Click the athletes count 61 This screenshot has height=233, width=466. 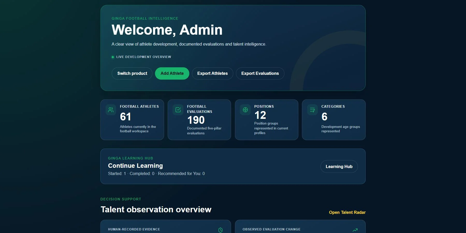(x=125, y=117)
